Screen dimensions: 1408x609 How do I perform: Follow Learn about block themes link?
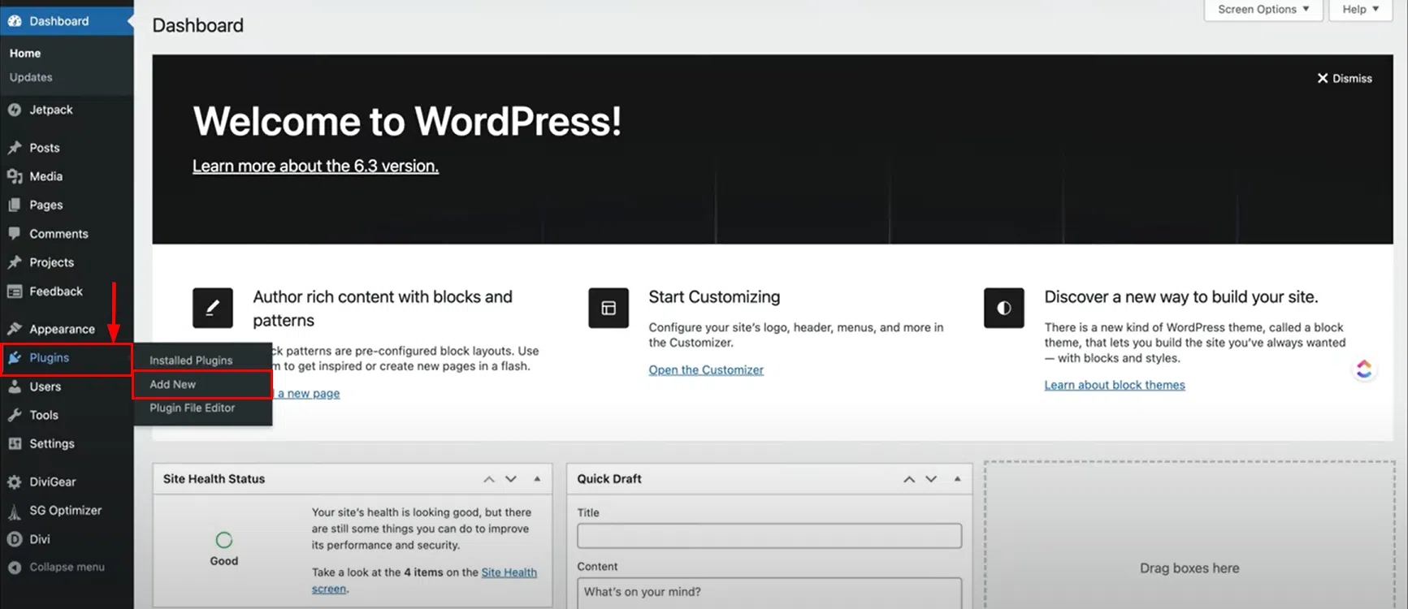click(x=1115, y=385)
